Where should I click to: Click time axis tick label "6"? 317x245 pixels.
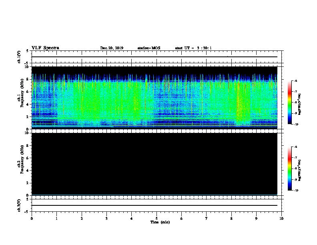[x=182, y=219]
